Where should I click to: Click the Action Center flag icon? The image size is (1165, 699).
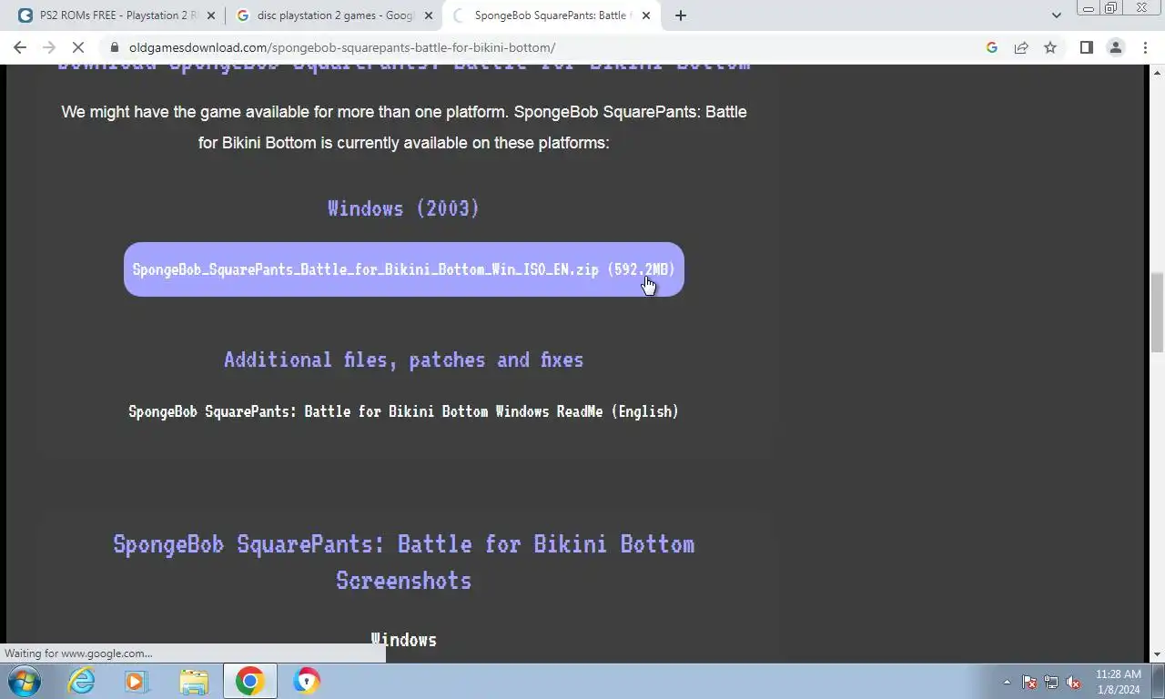click(x=1029, y=682)
